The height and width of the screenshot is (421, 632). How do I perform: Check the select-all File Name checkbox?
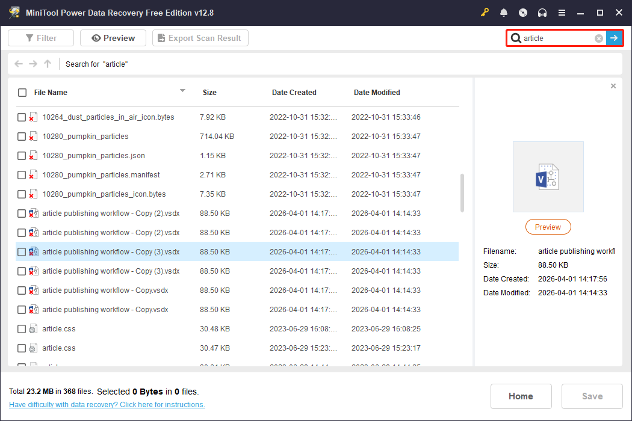(22, 93)
